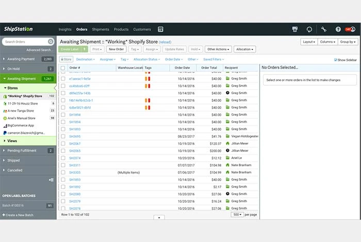The height and width of the screenshot is (242, 361).
Task: Tick the checkbox for order SH3305
Action: click(63, 172)
